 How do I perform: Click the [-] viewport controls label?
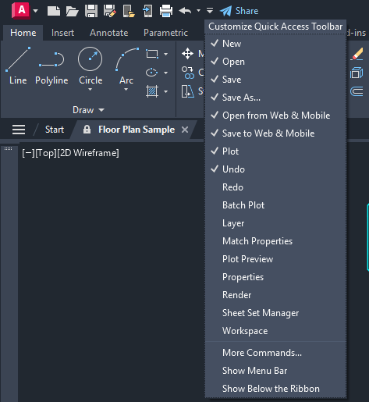coord(28,153)
